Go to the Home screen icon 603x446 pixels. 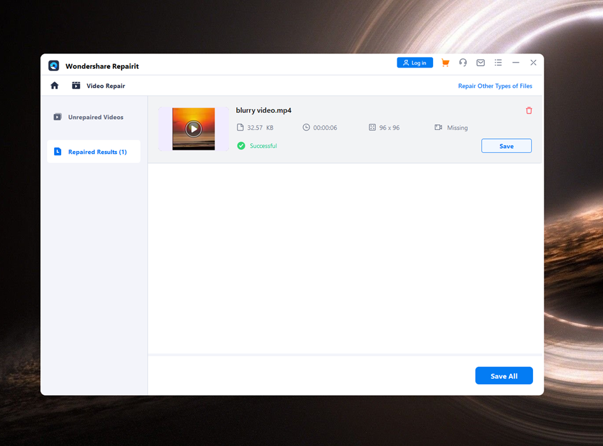(55, 85)
